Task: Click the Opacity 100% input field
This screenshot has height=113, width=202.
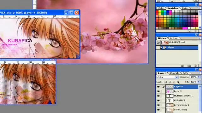Action: 193,77
